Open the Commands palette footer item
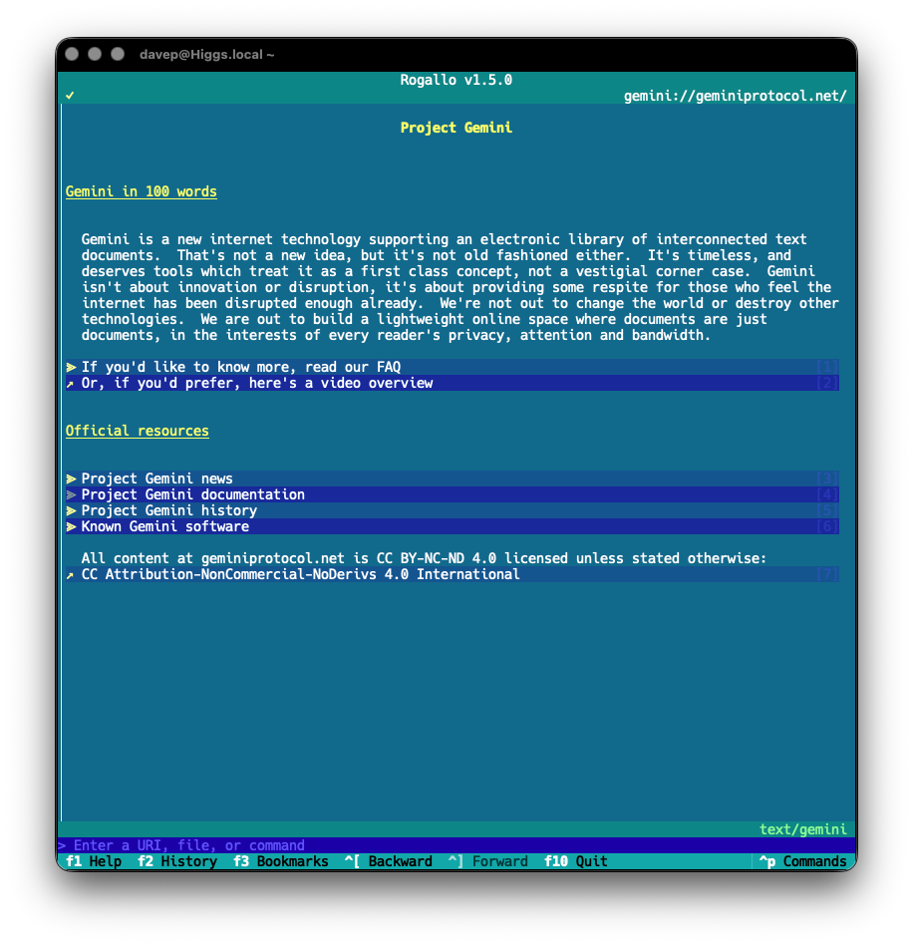Viewport: 913px width, 945px height. pos(802,861)
